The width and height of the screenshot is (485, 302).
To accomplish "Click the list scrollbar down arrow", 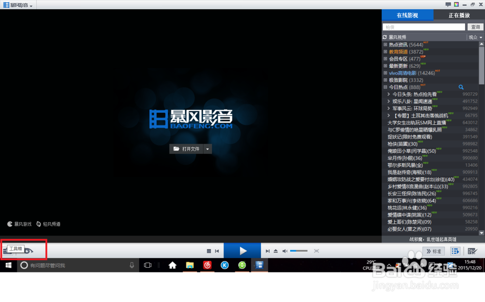I will pos(482,233).
